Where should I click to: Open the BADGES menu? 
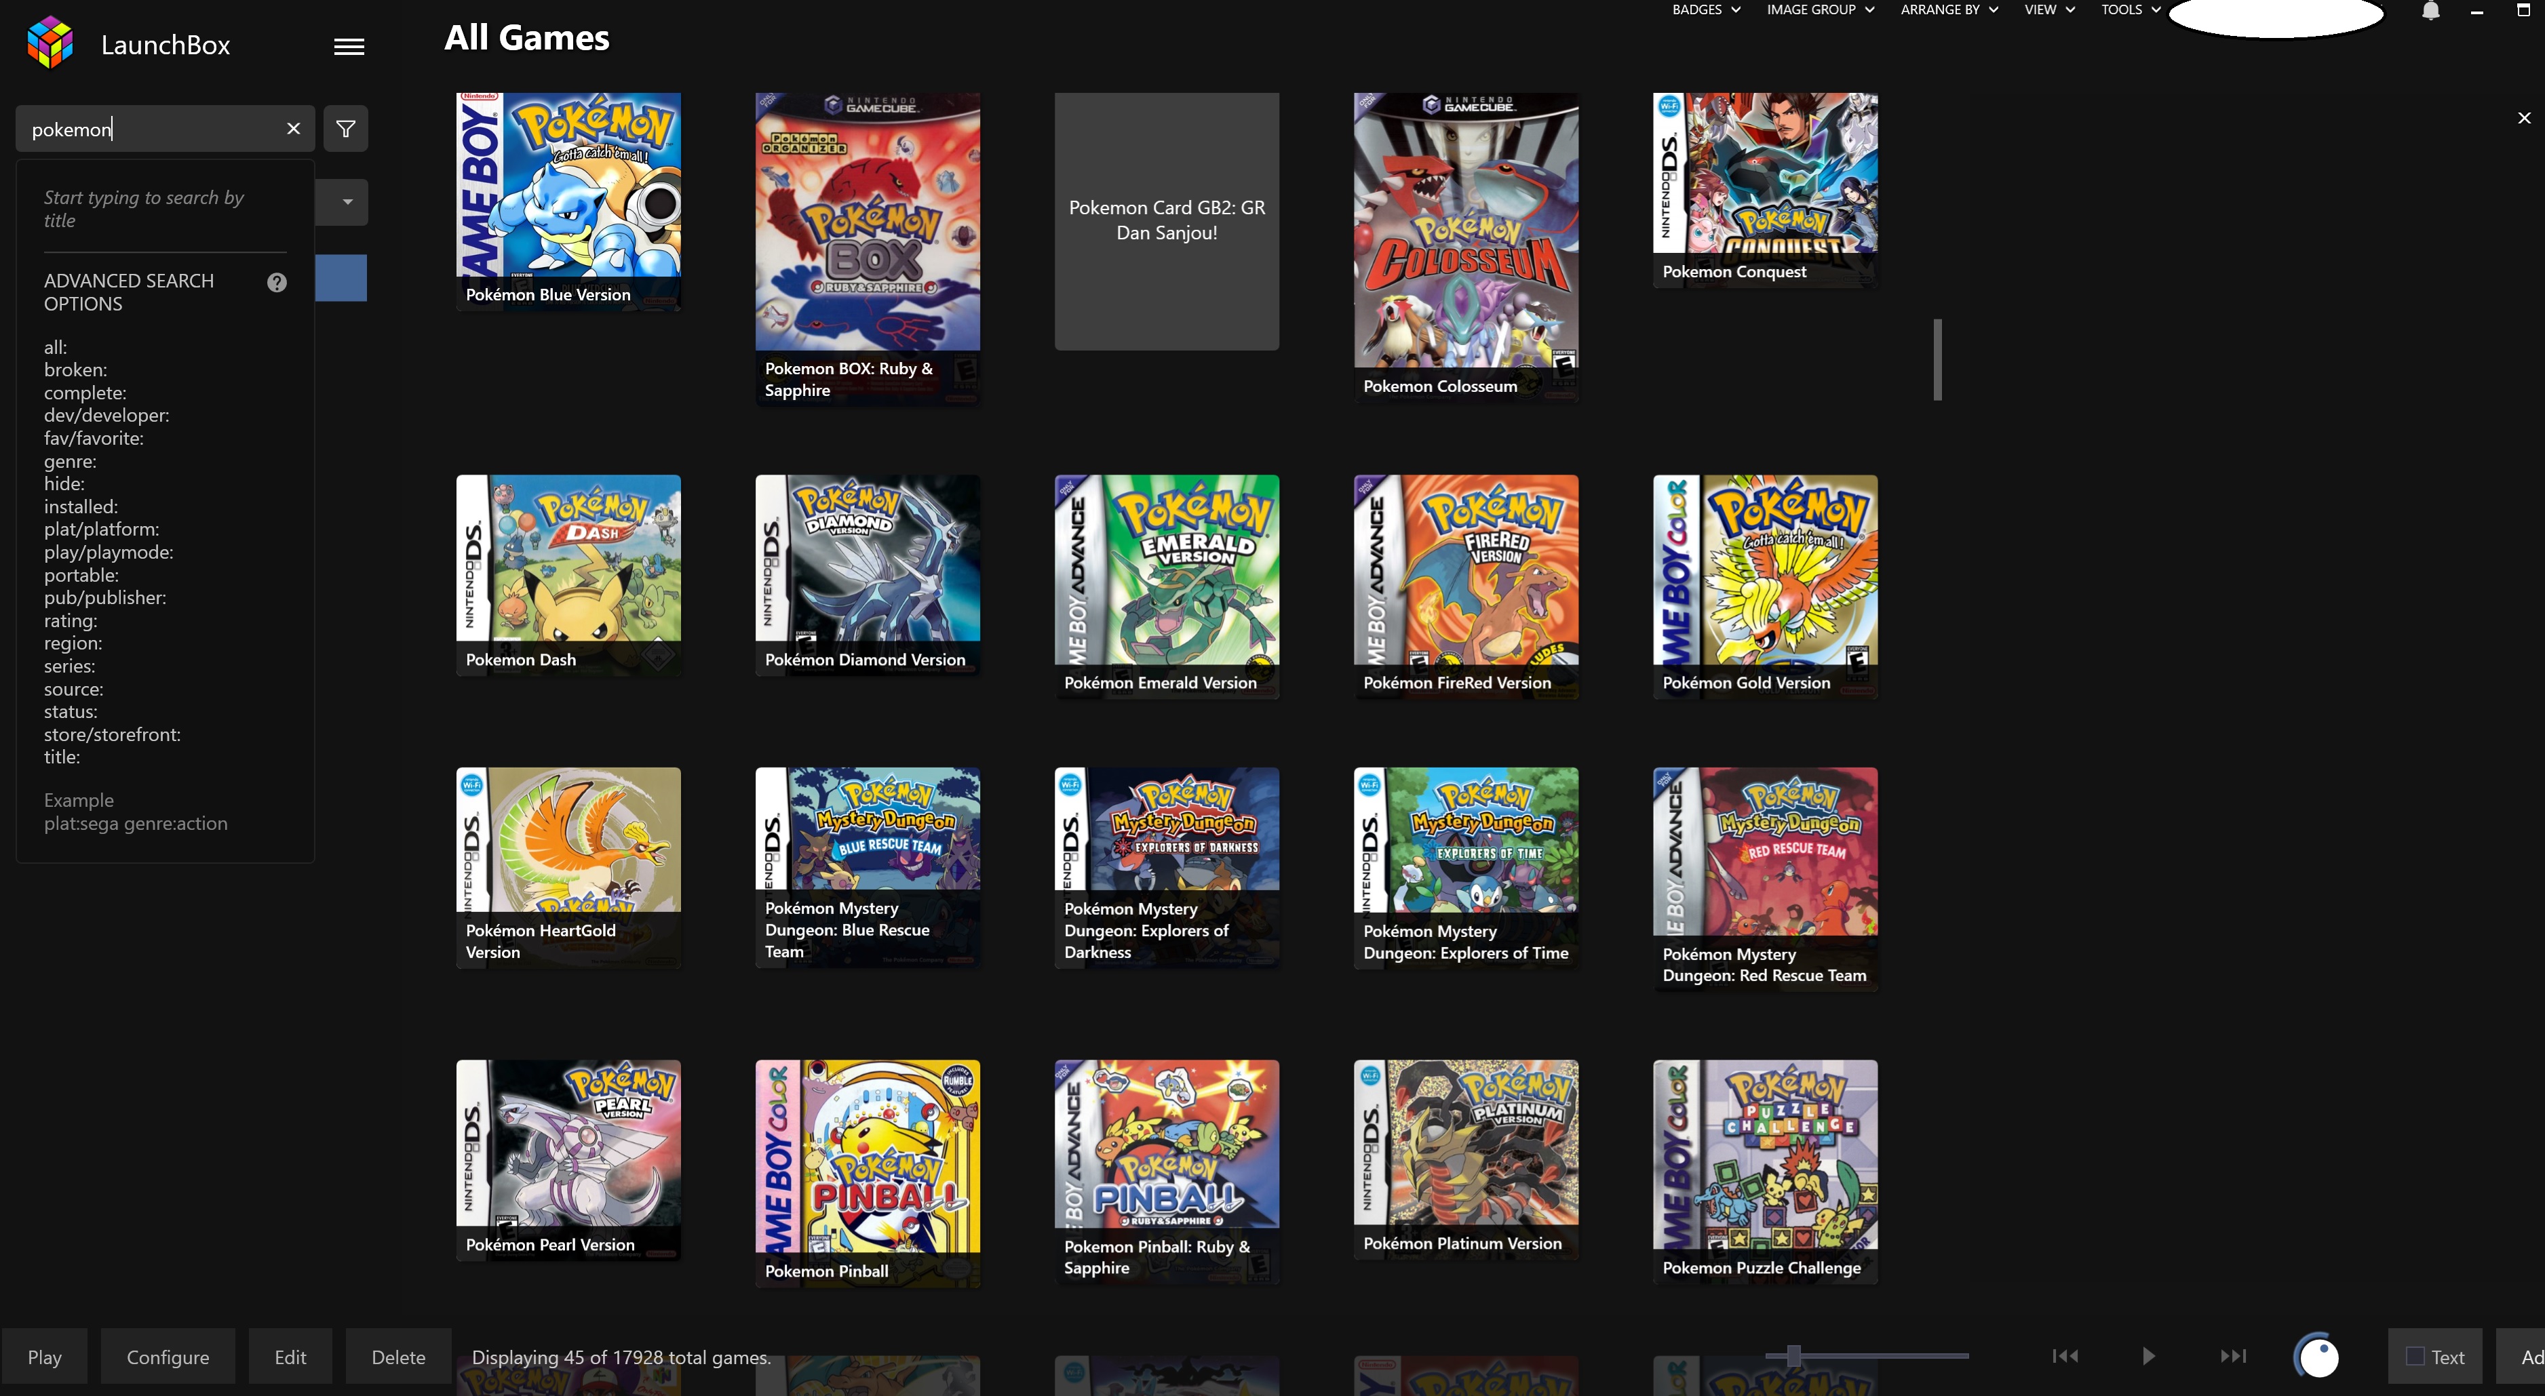1706,10
